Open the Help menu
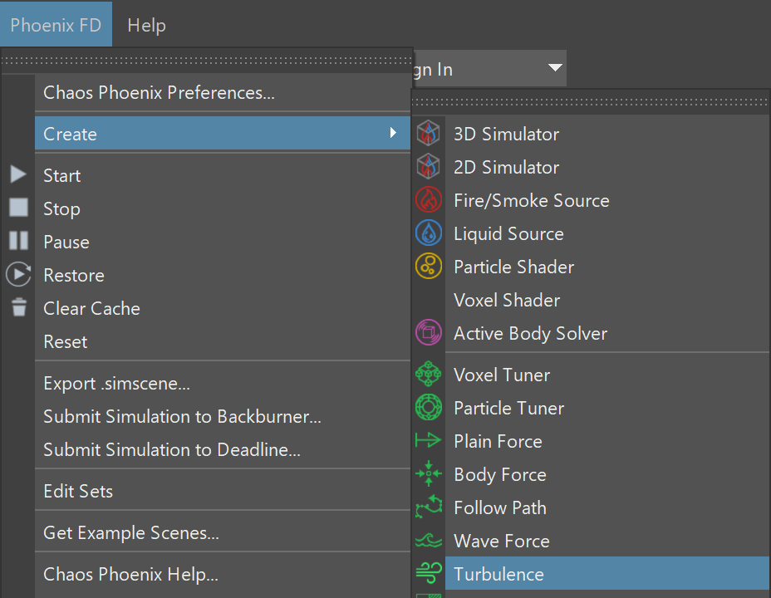The width and height of the screenshot is (771, 598). click(146, 25)
